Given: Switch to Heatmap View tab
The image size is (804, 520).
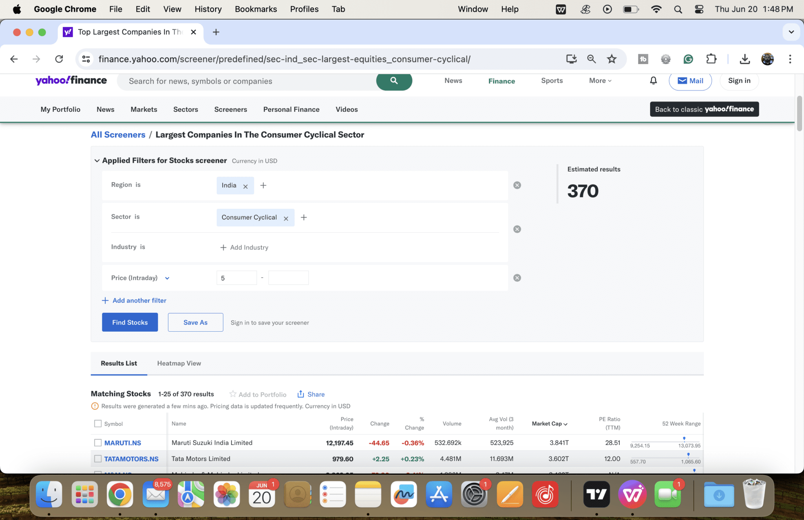Looking at the screenshot, I should tap(179, 363).
